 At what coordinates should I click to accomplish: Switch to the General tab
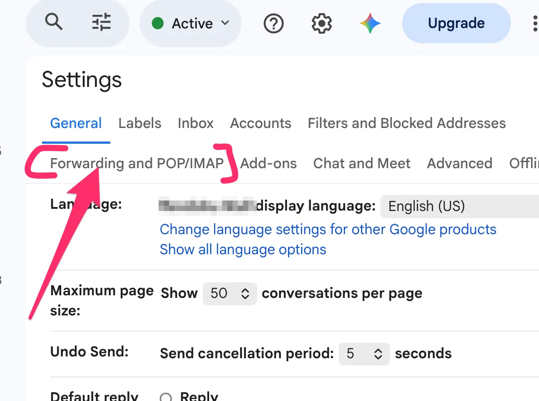click(76, 123)
